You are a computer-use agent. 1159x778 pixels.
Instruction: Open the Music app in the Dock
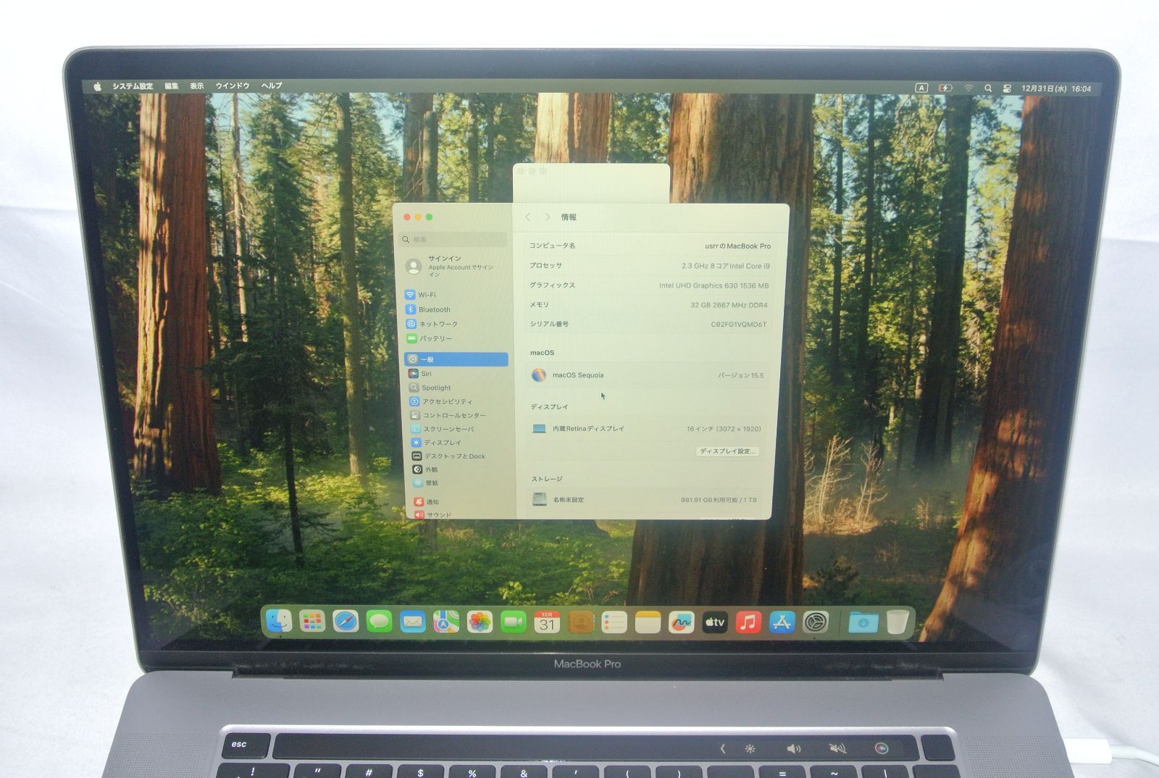coord(748,622)
